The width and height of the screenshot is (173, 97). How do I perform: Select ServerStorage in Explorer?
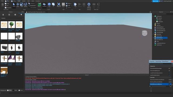160,32
